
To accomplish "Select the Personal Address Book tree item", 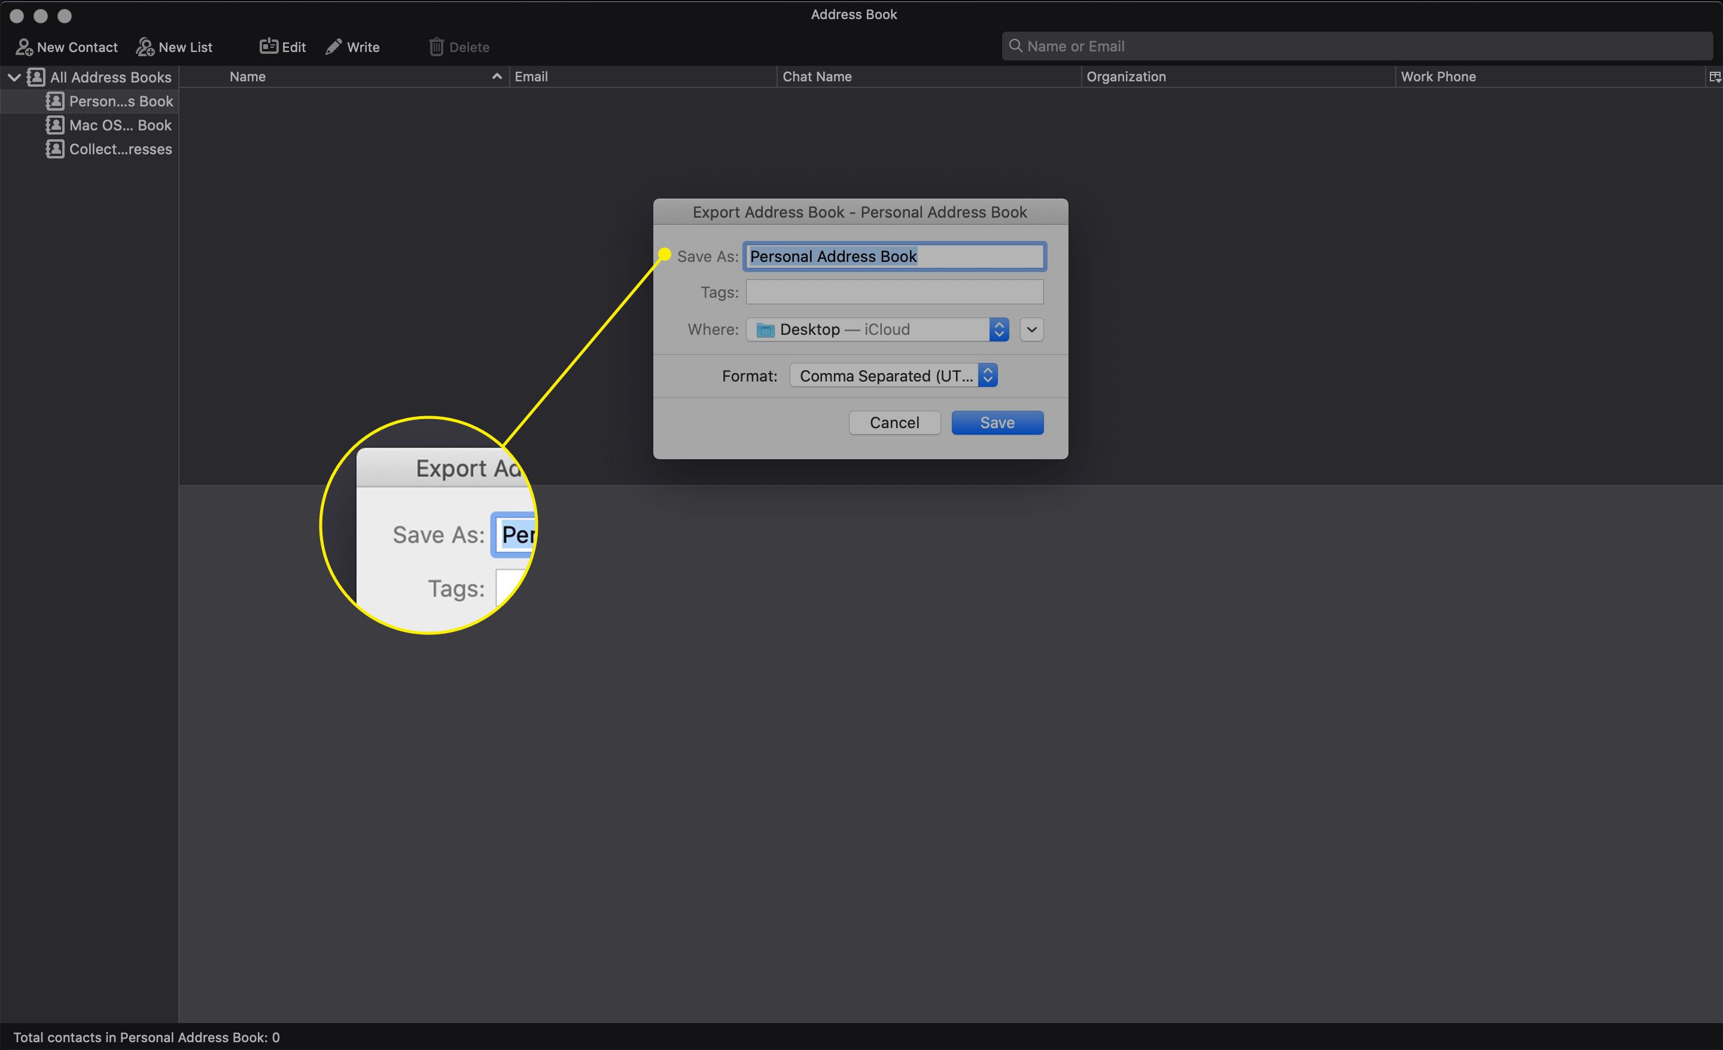I will point(111,101).
